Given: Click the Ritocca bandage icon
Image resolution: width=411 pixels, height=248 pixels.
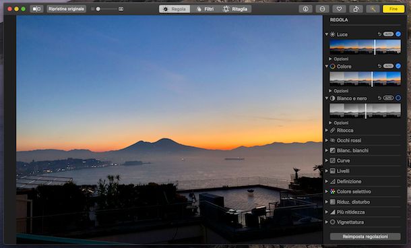Looking at the screenshot, I should (x=333, y=130).
